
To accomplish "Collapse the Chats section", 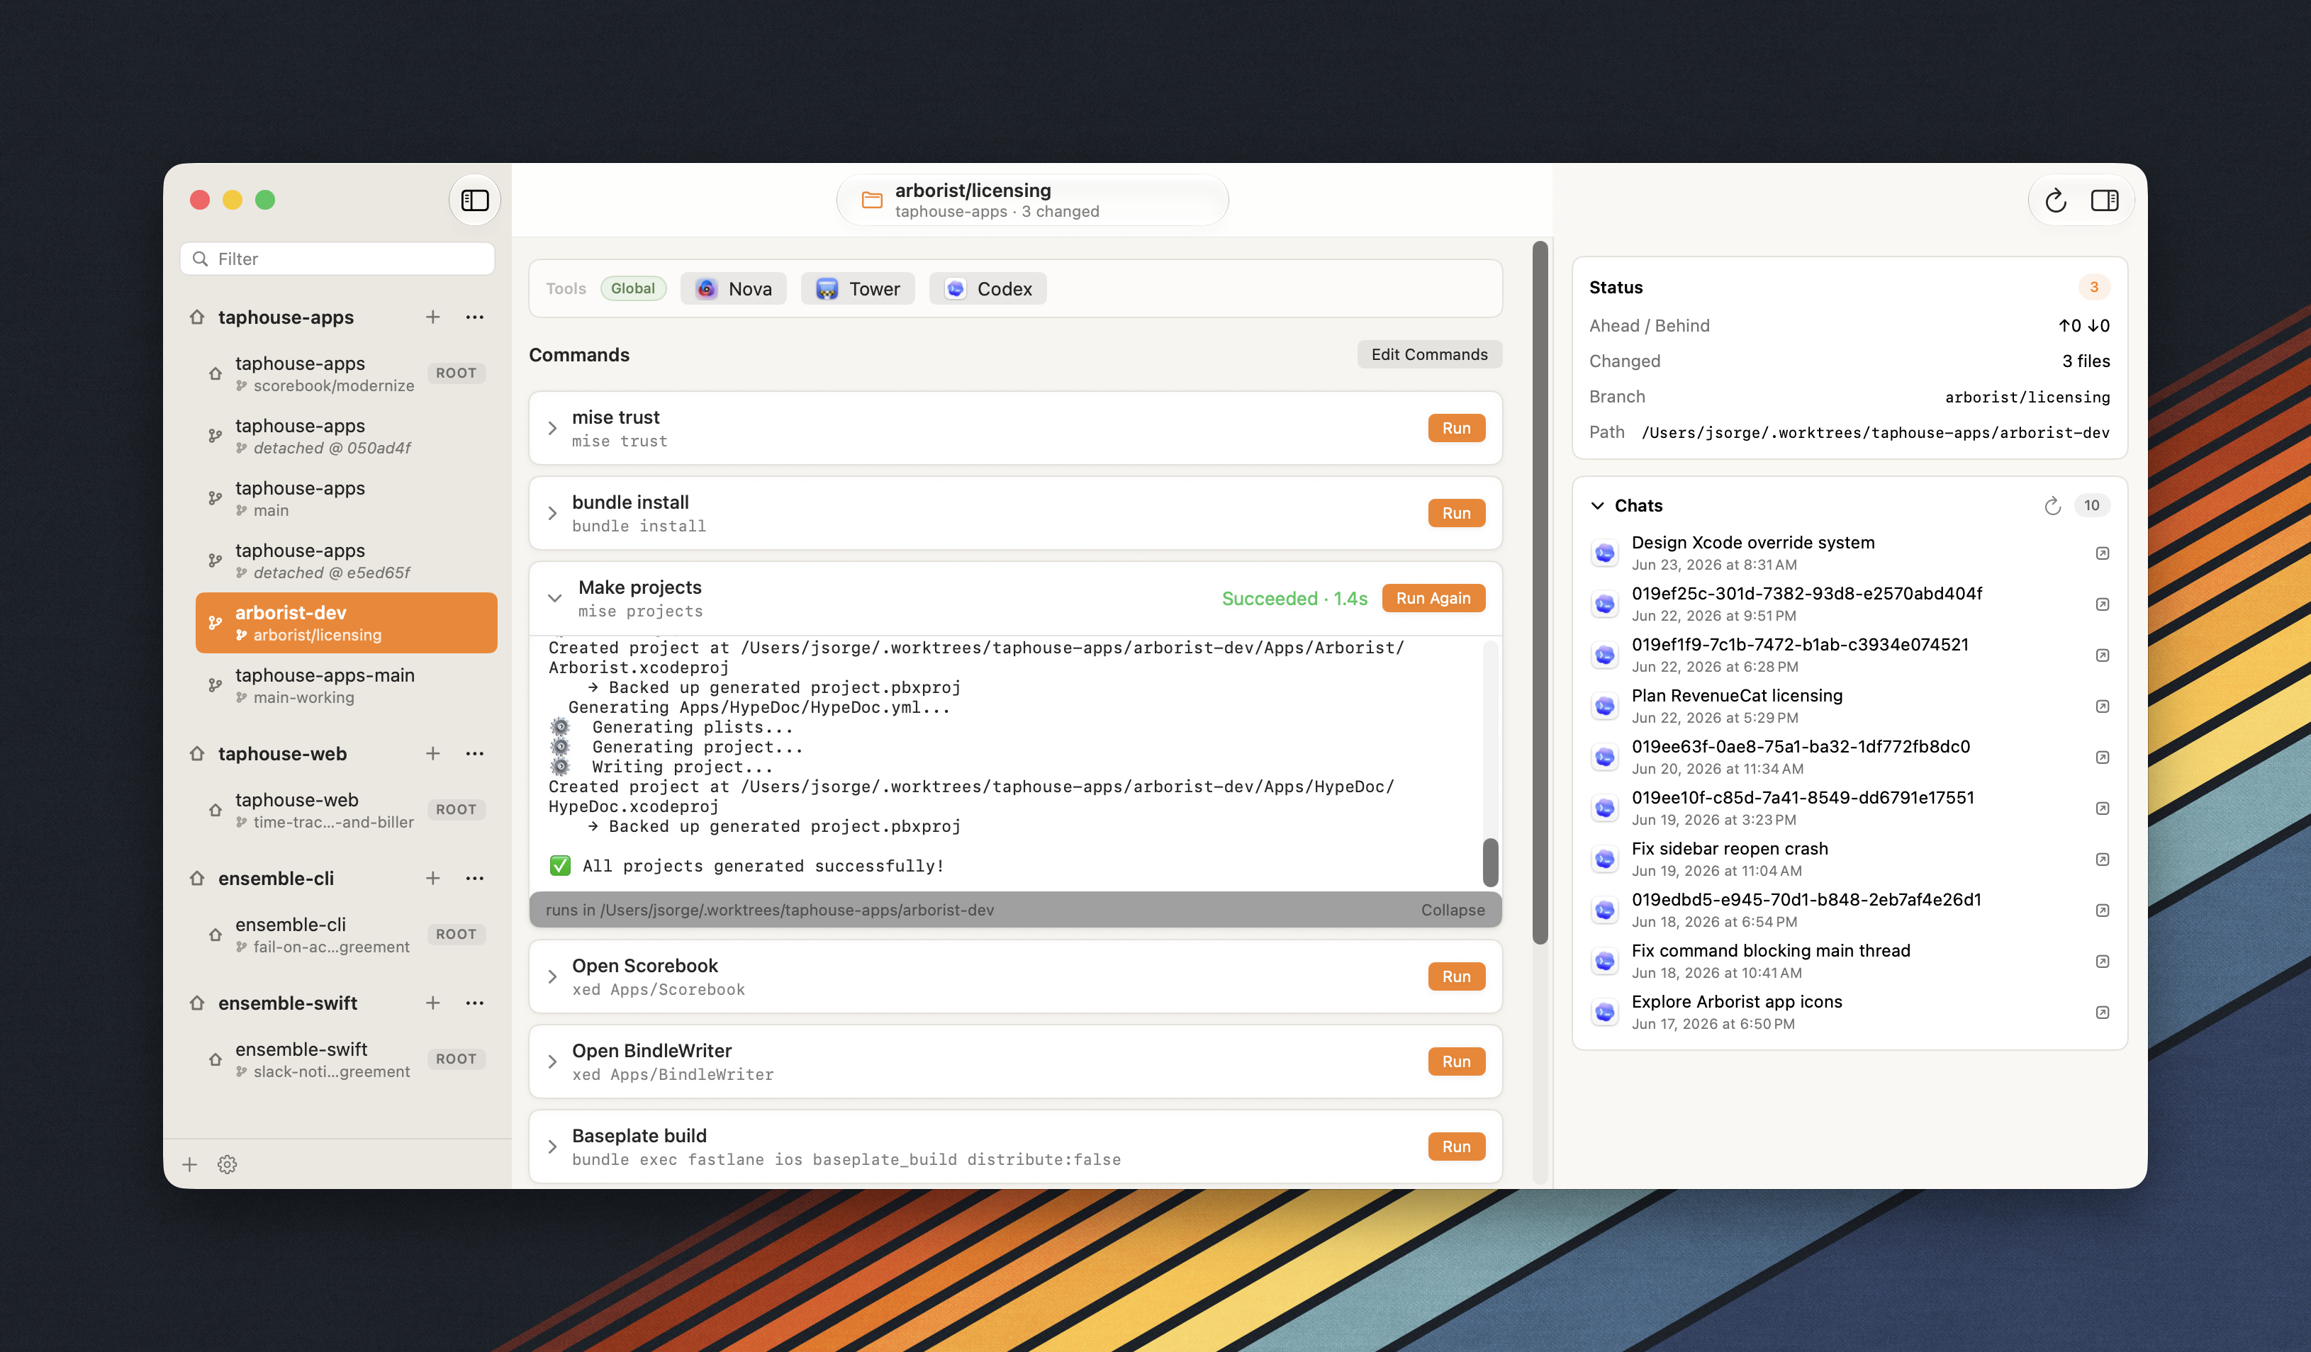I will [x=1598, y=505].
